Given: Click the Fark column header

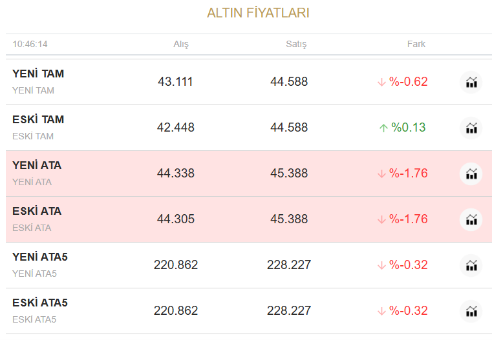Looking at the screenshot, I should pyautogui.click(x=416, y=45).
